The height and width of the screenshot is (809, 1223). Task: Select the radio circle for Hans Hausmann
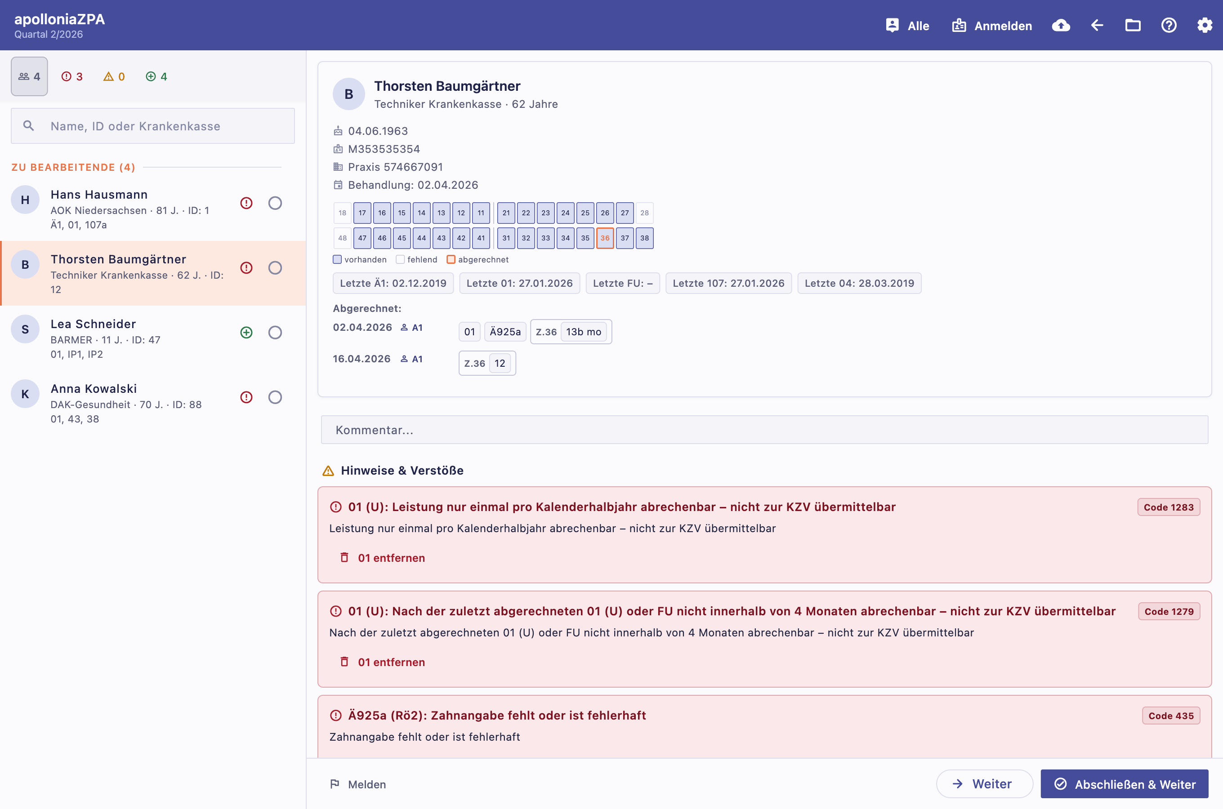[275, 203]
